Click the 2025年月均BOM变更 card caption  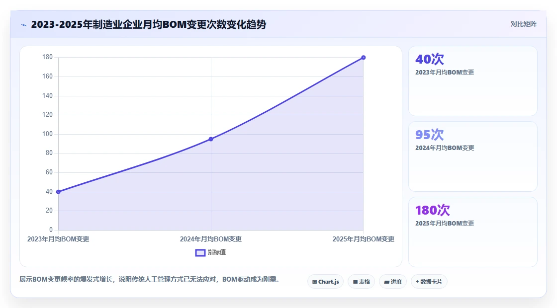[445, 224]
